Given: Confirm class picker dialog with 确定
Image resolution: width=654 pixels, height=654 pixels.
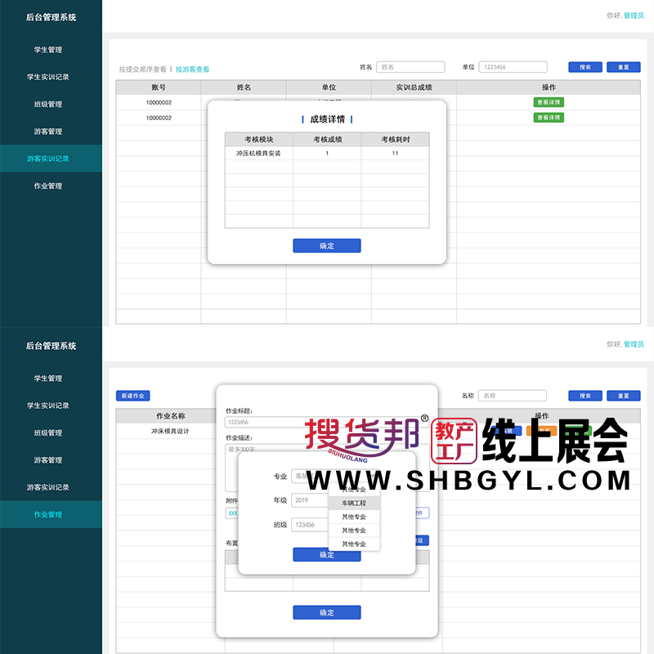Looking at the screenshot, I should tap(327, 555).
